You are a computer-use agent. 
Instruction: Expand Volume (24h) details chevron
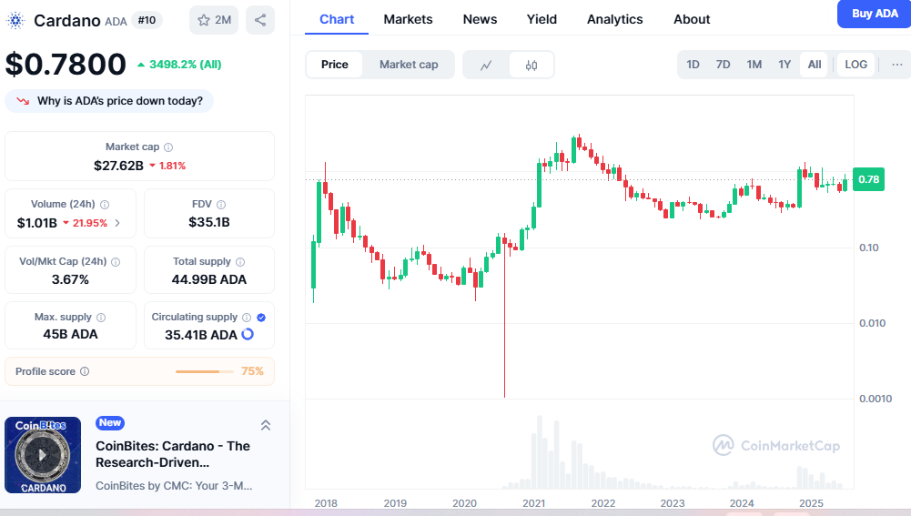coord(117,223)
